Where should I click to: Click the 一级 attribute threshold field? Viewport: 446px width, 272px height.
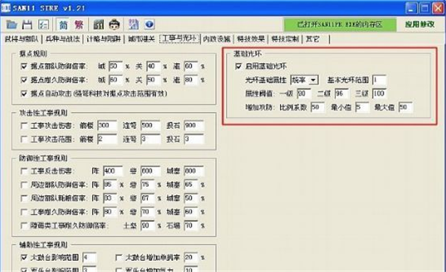304,93
